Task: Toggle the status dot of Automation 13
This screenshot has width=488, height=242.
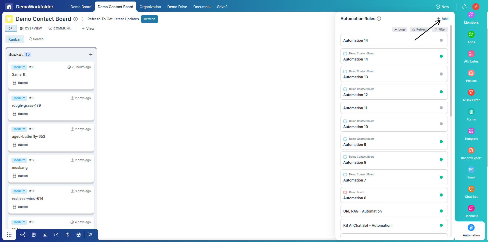Action: (x=441, y=74)
